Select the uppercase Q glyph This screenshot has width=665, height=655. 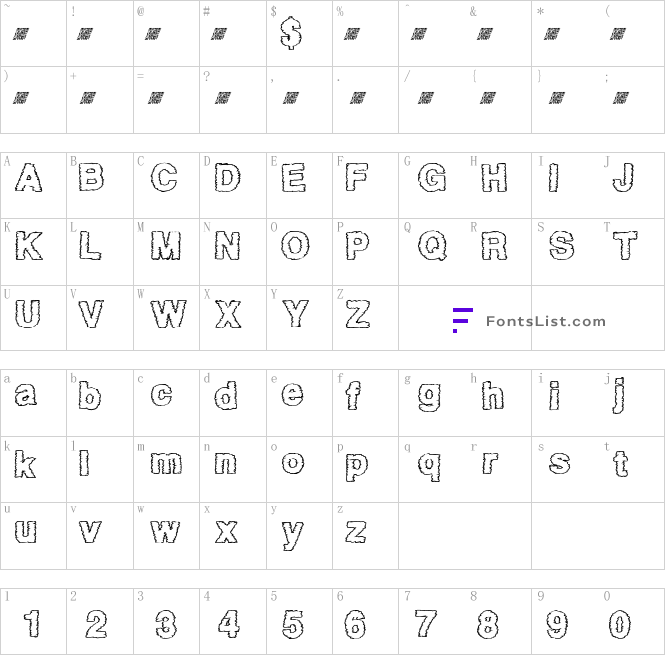click(x=431, y=244)
